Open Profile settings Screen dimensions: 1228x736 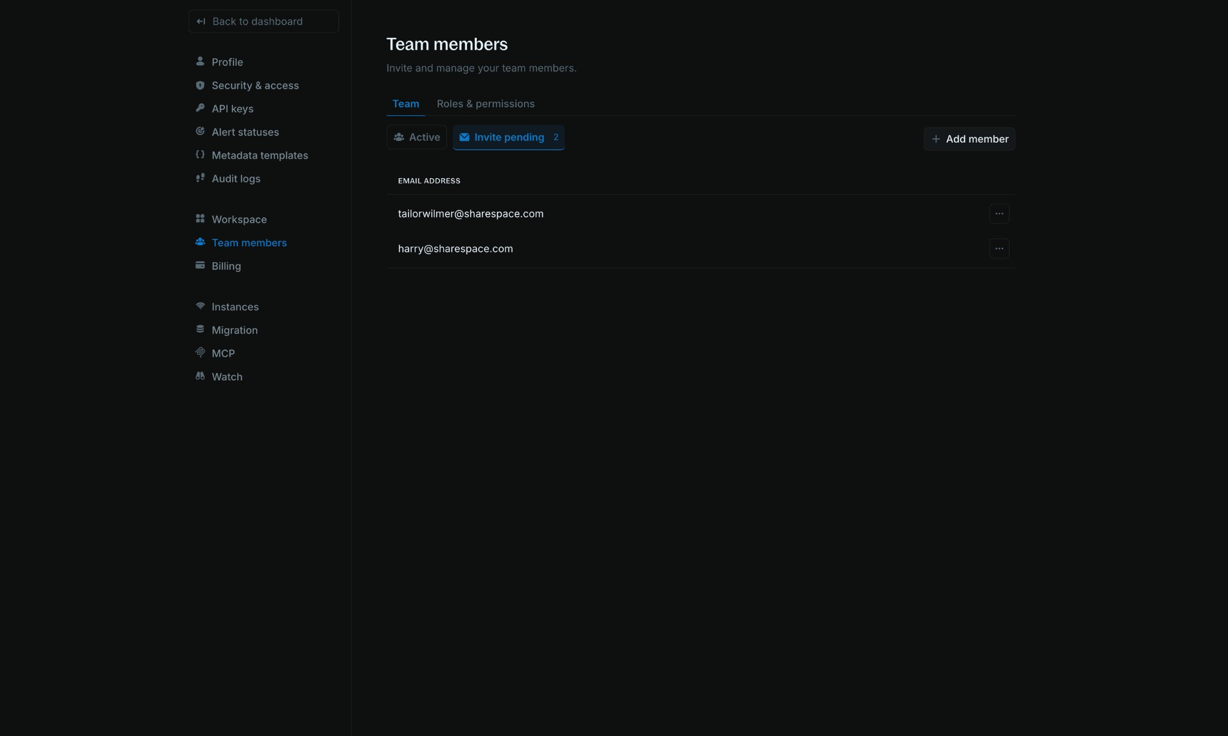click(x=227, y=62)
